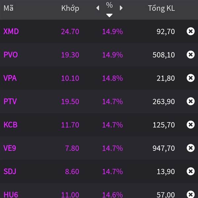The image size is (198, 198).
Task: Remove PVO row with X icon
Action: coord(191,55)
